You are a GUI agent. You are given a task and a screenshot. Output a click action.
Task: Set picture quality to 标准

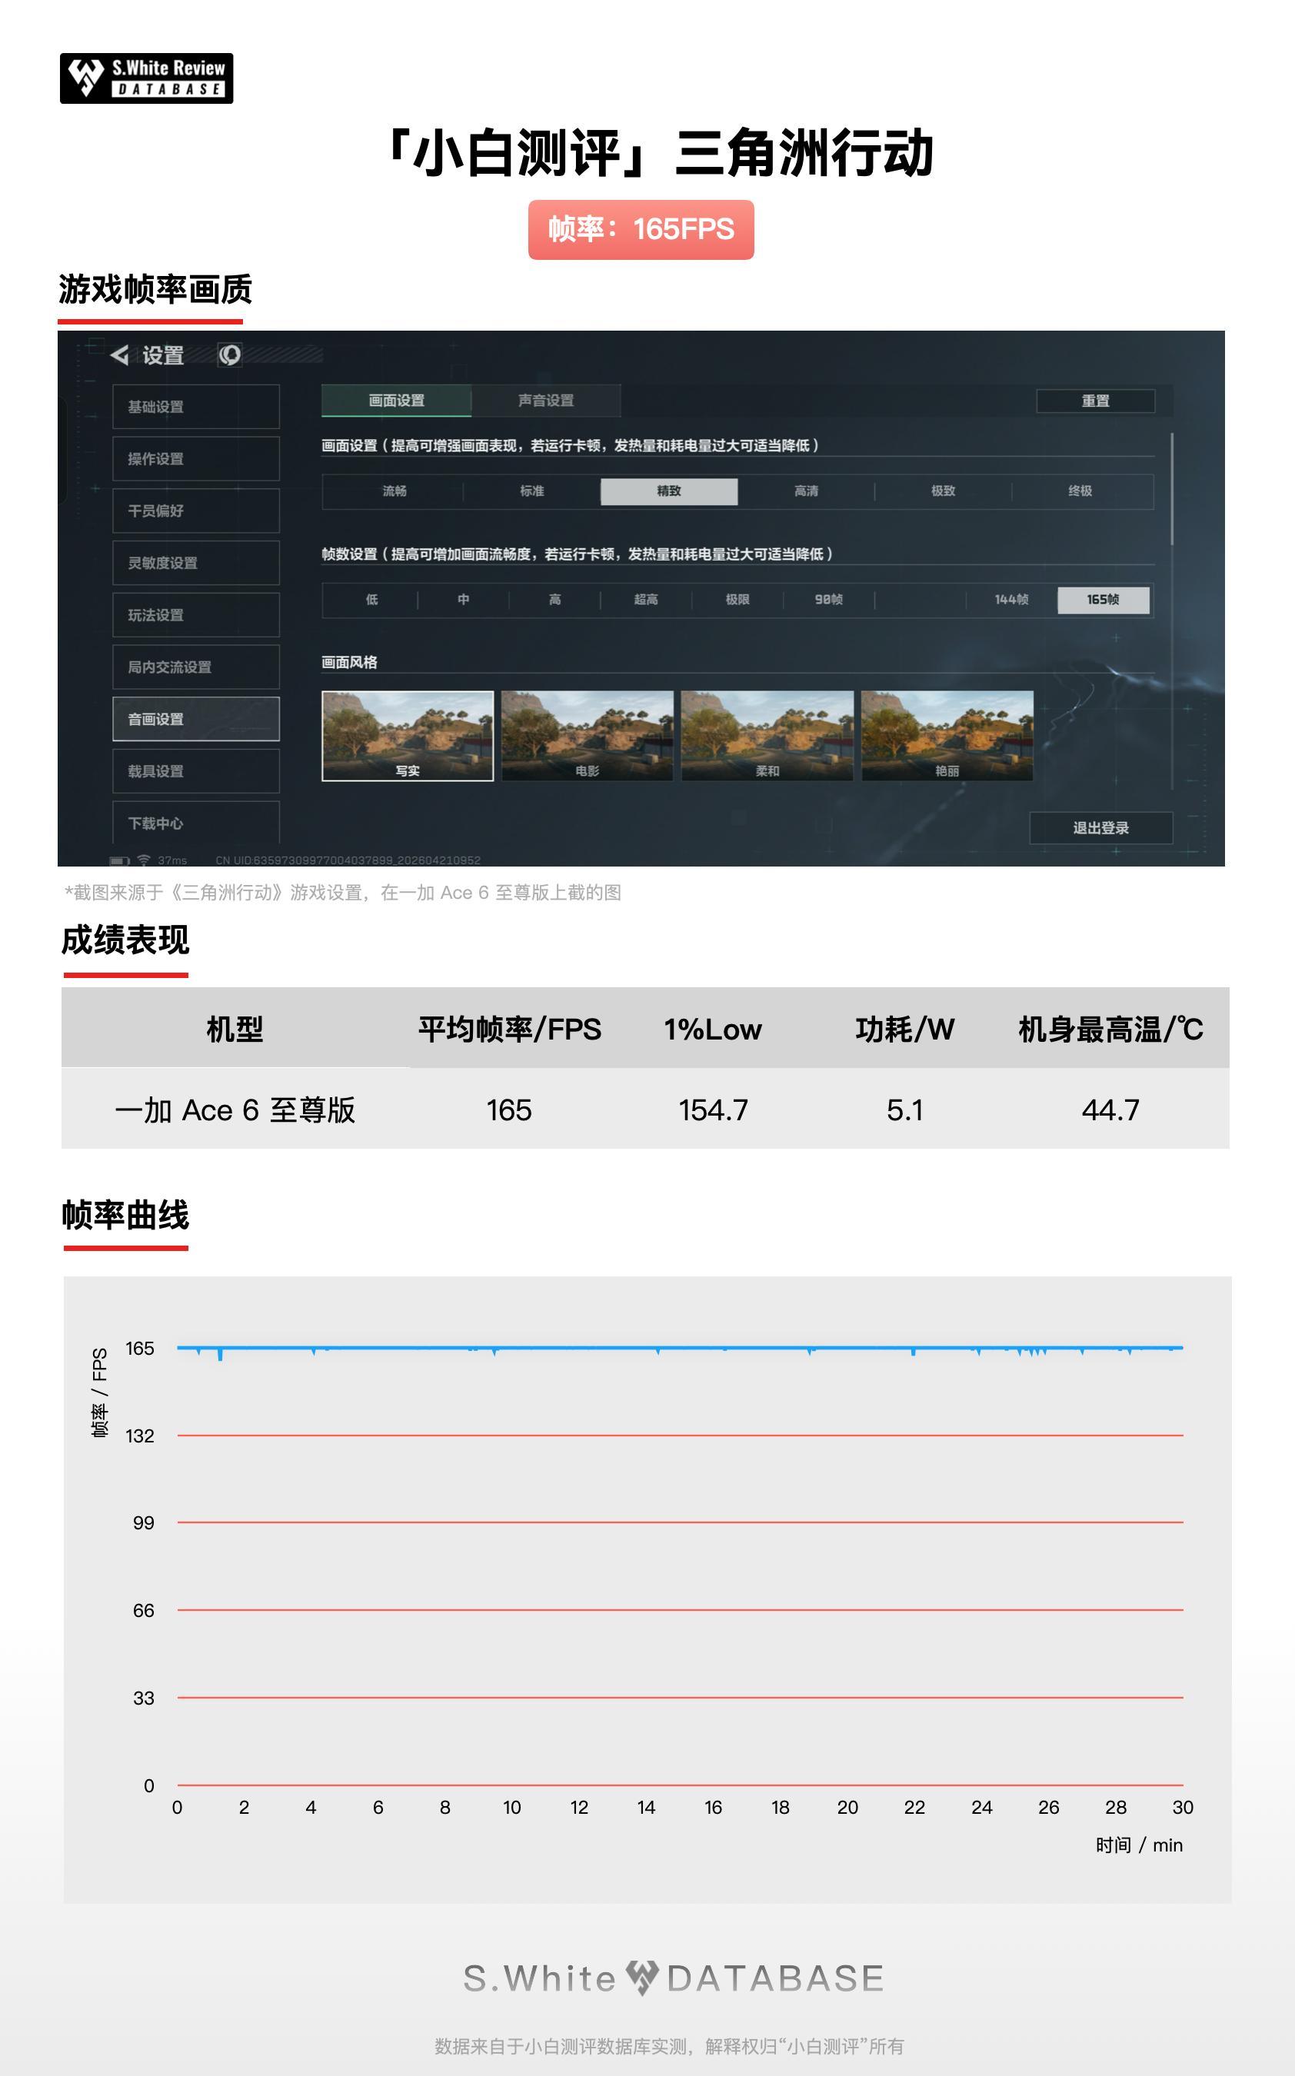point(532,491)
